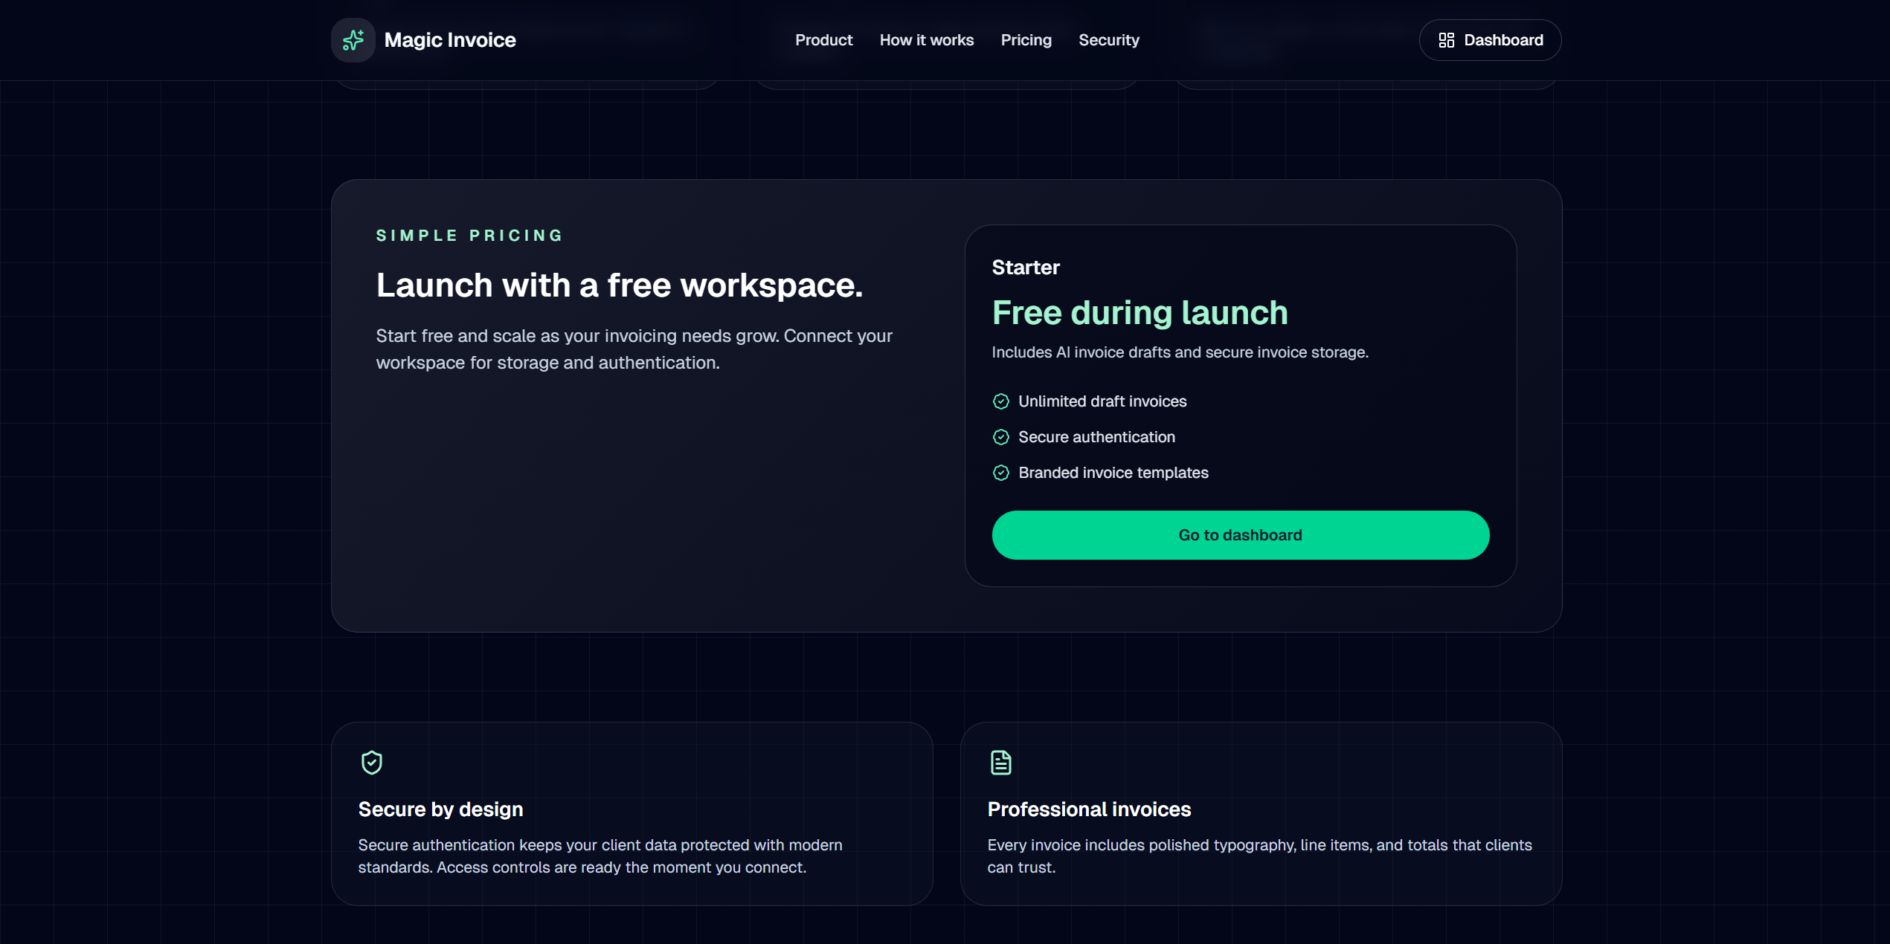The width and height of the screenshot is (1890, 944).
Task: Open the Security nav item
Action: point(1108,40)
